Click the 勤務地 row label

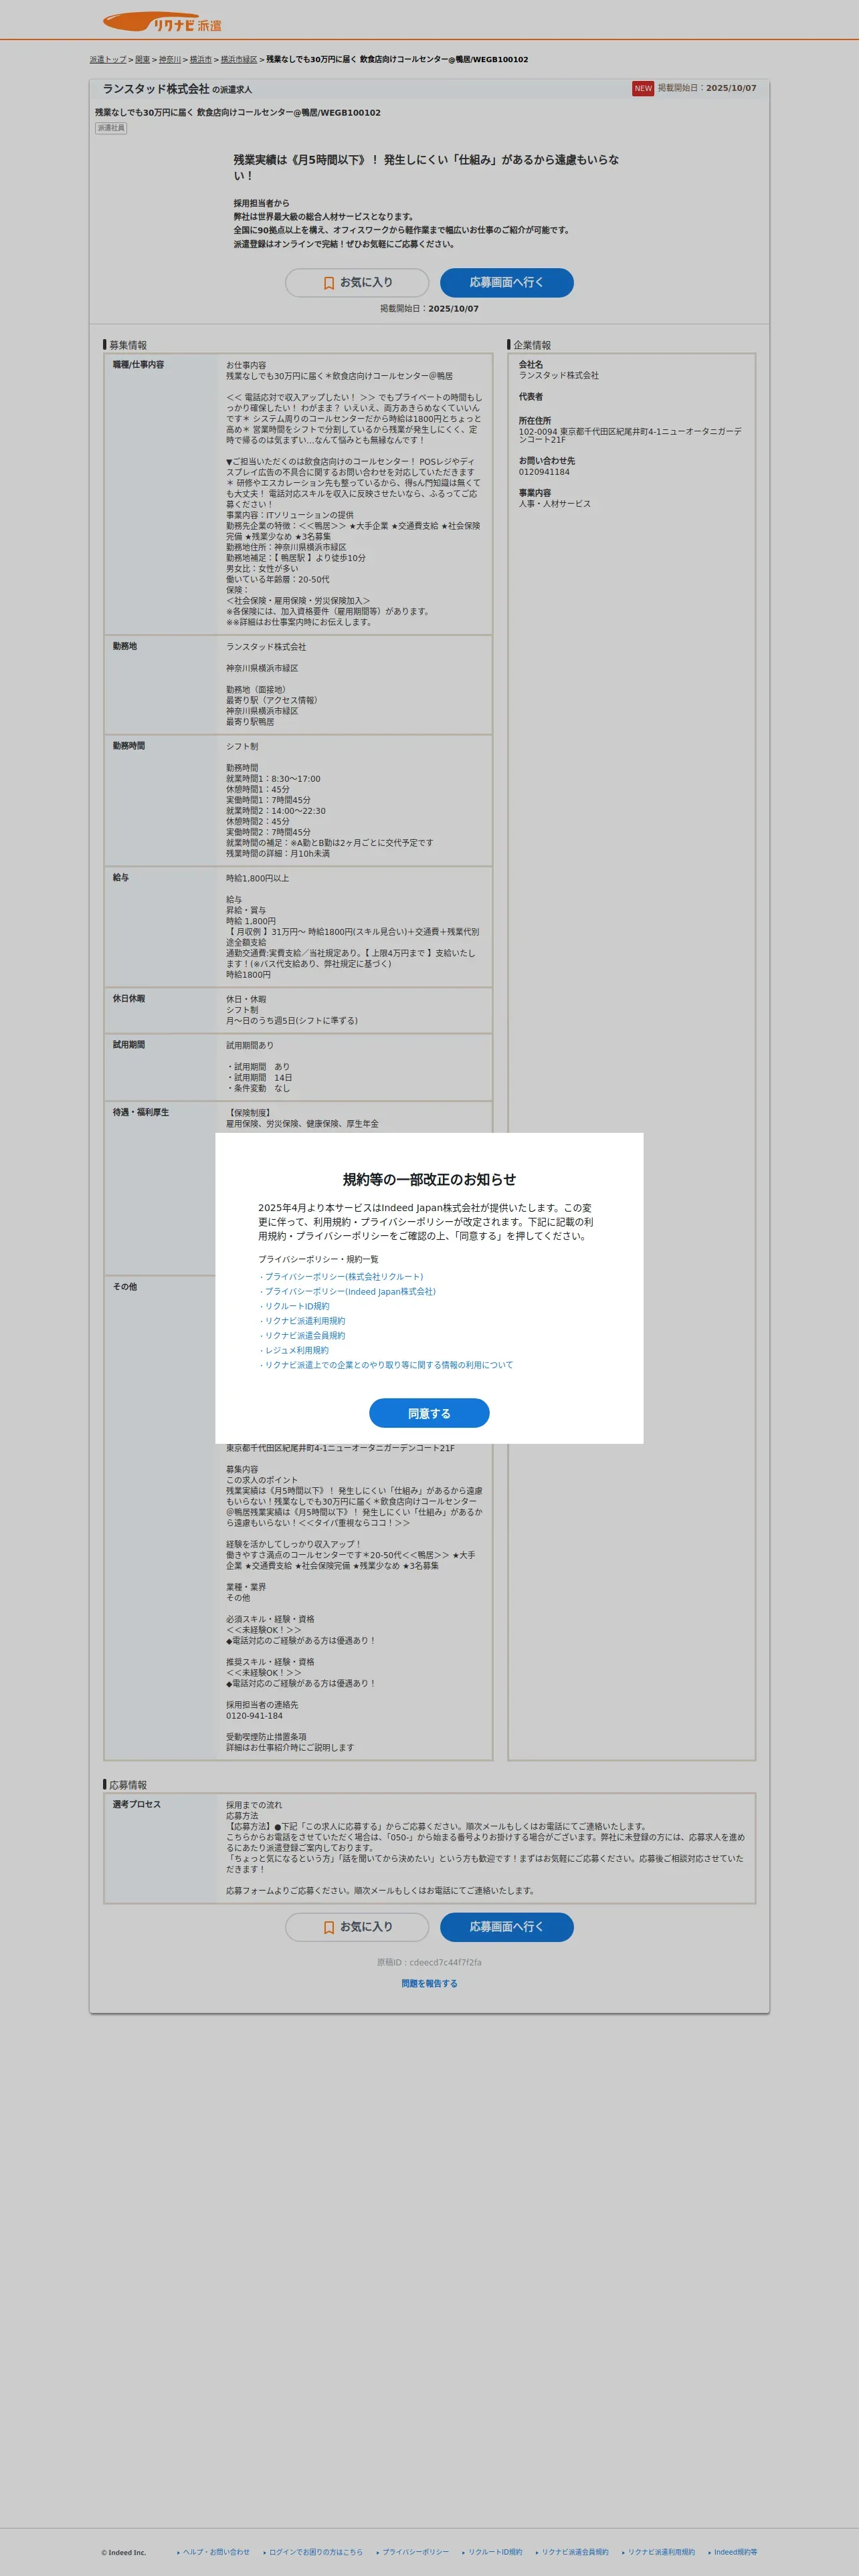(125, 646)
